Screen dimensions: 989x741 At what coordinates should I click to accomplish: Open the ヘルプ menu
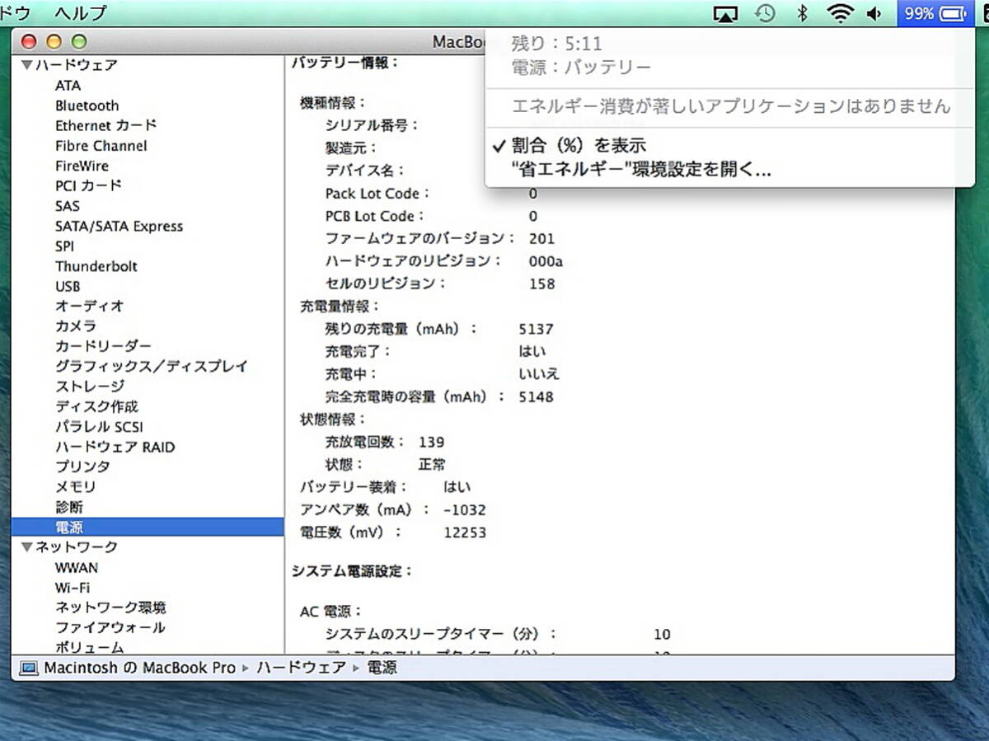pyautogui.click(x=81, y=13)
